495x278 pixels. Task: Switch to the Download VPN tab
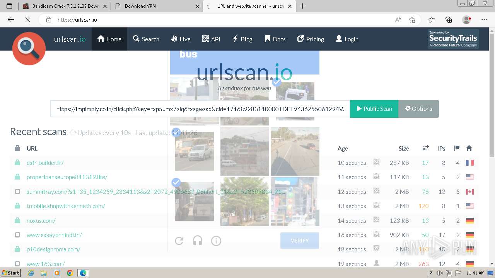157,6
